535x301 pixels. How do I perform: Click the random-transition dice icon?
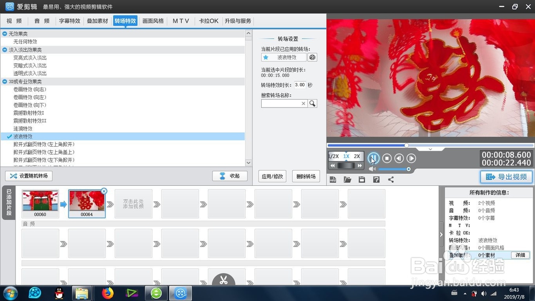tap(312, 57)
